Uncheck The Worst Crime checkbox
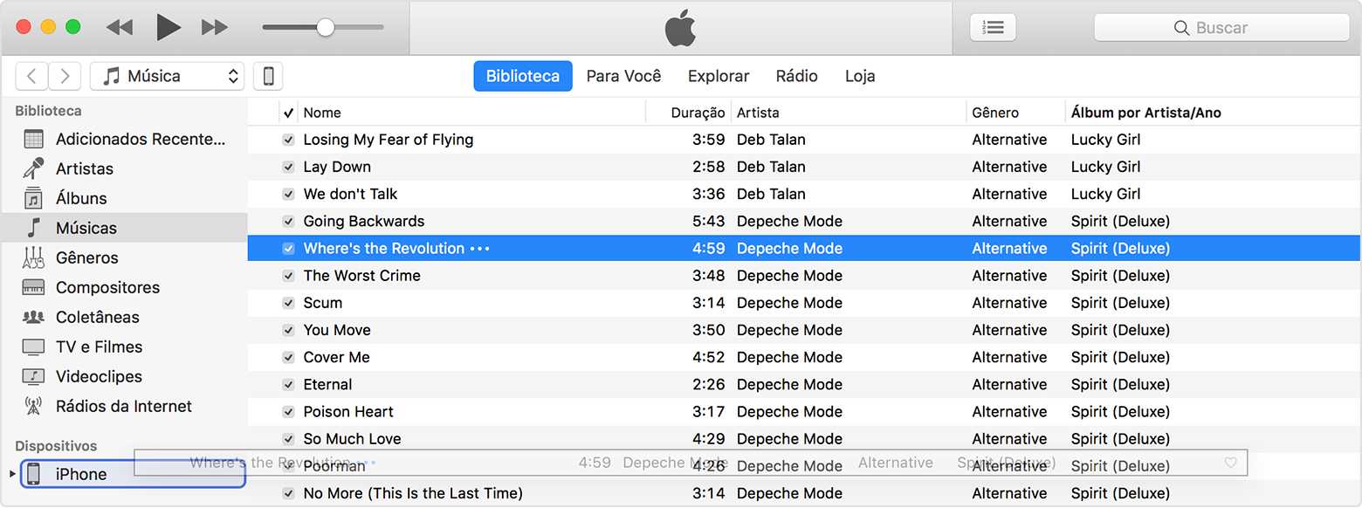 [x=288, y=275]
